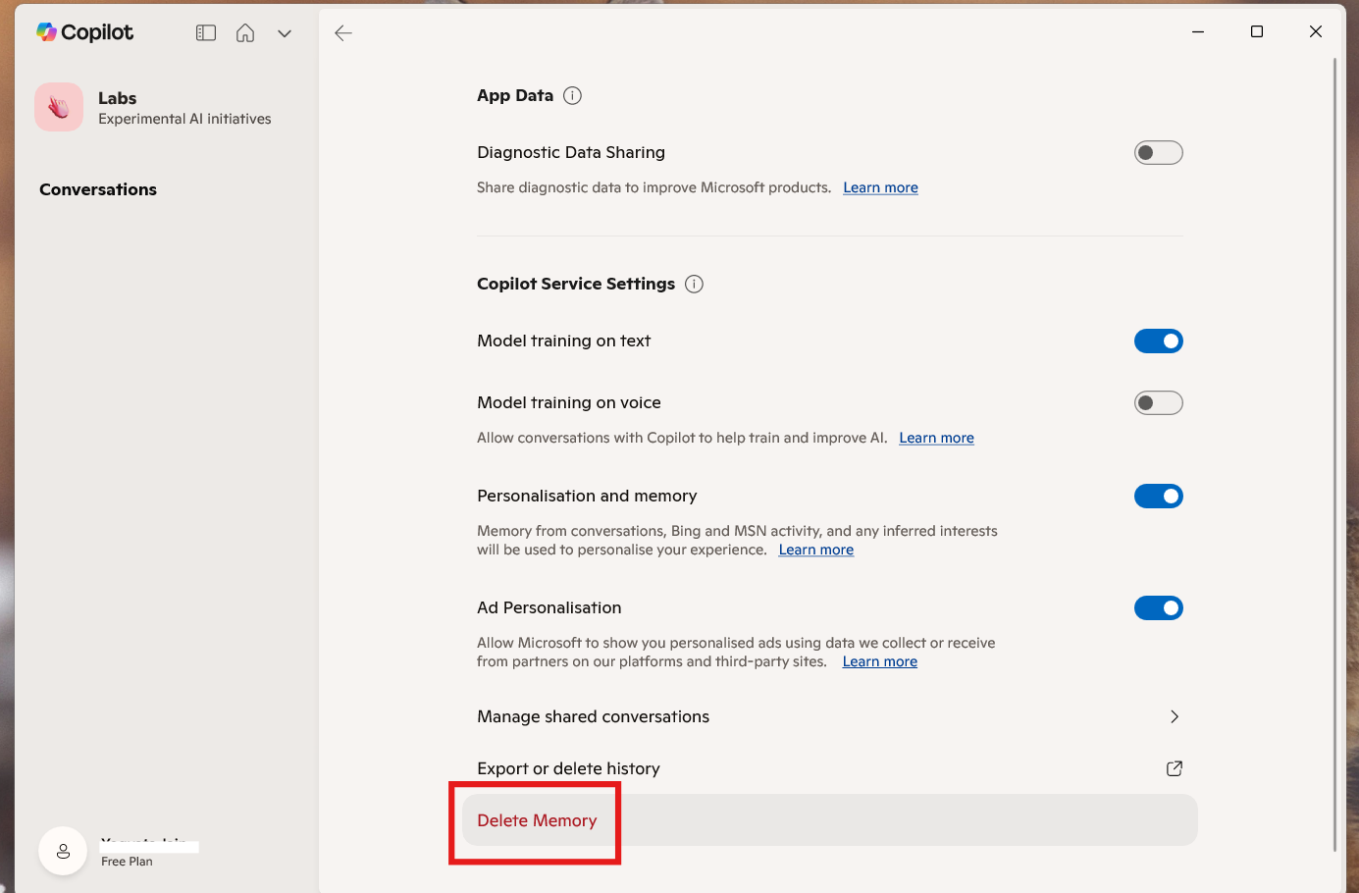View Copilot Service Settings info icon
The image size is (1359, 893).
694,284
